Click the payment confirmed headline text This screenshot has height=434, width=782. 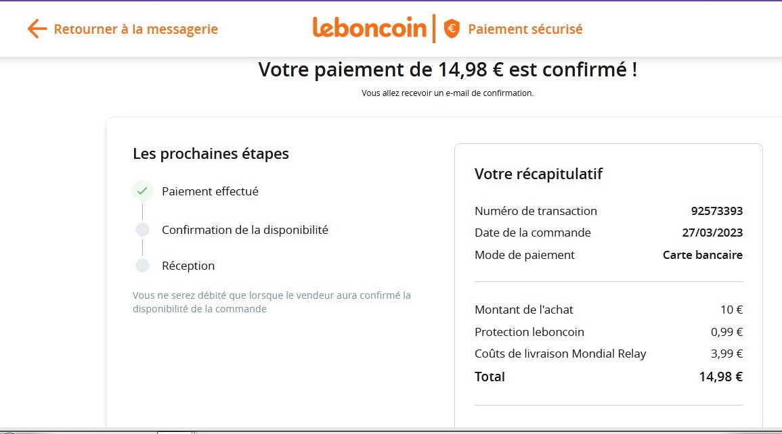[448, 69]
